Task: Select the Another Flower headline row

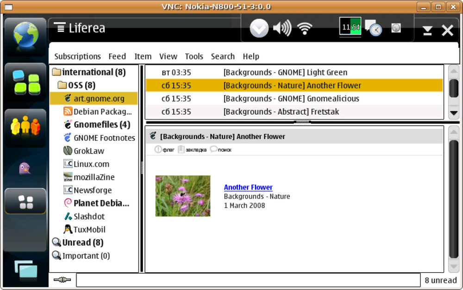Action: tap(294, 85)
